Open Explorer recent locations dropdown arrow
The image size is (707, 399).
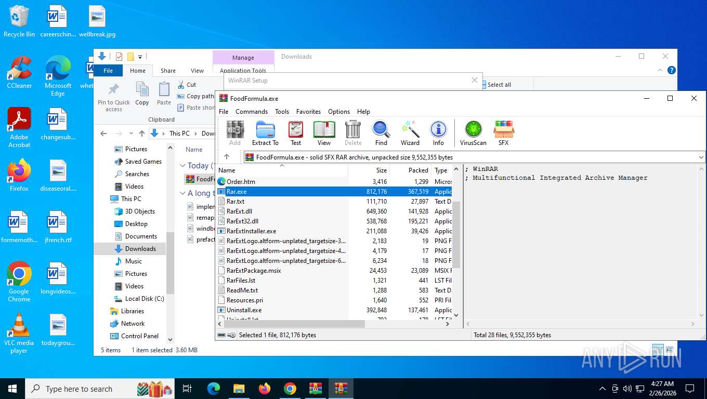coord(130,134)
